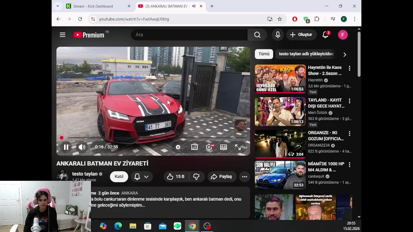Reload the page with the browser refresh button
This screenshot has height=232, width=413.
click(80, 19)
